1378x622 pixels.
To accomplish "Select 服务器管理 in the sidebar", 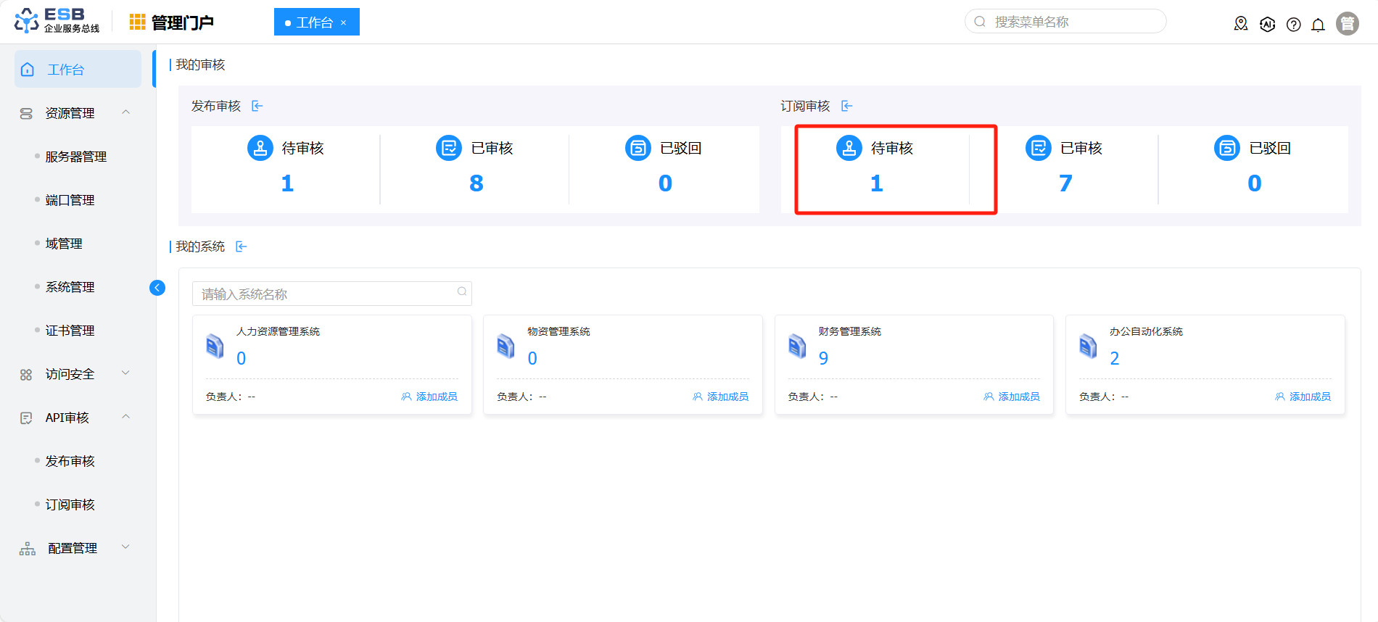I will pyautogui.click(x=76, y=157).
